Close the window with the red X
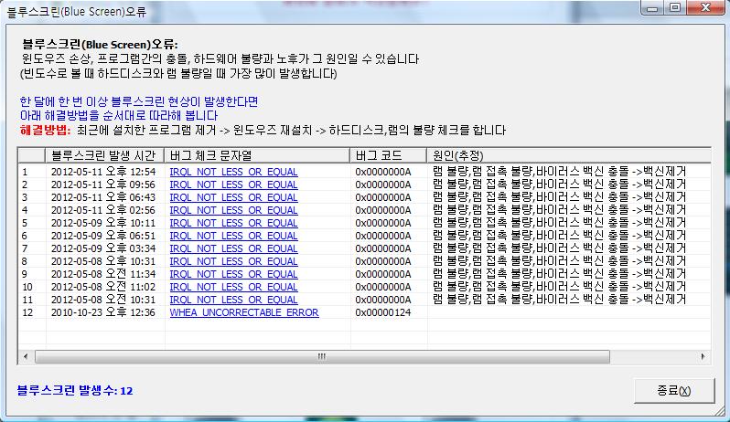730x422 pixels. click(706, 8)
